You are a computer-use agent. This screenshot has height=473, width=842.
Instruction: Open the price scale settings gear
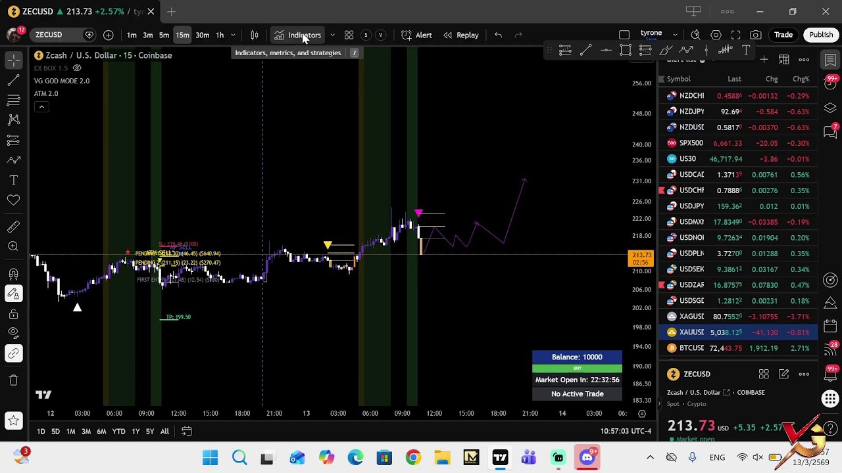click(642, 413)
